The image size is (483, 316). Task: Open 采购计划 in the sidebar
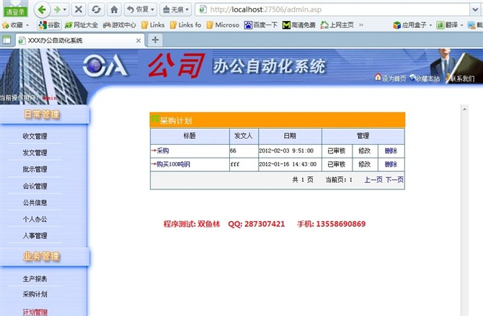(x=35, y=294)
